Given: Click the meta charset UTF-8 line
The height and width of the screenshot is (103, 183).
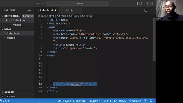Looking at the screenshot, I should pyautogui.click(x=68, y=31).
